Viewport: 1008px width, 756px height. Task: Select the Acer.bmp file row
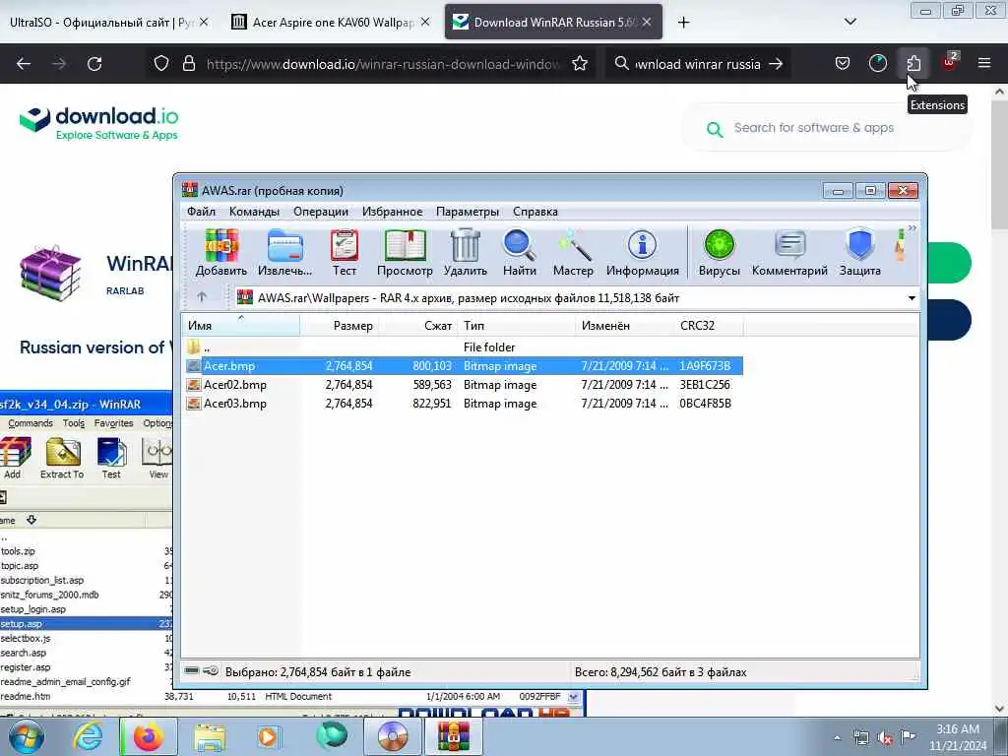click(x=465, y=366)
